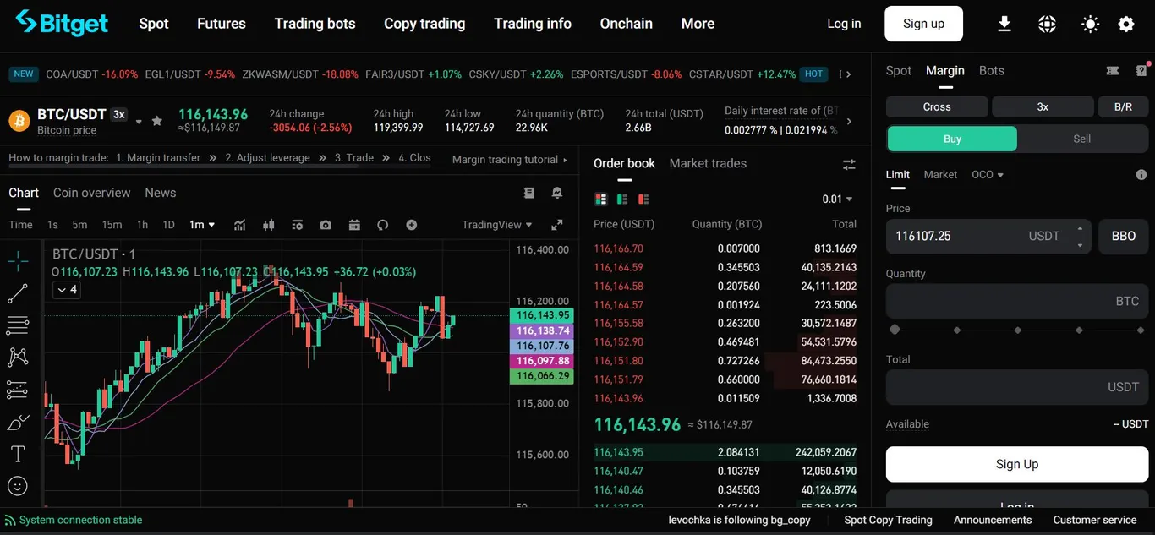Take a chart screenshot with camera icon
This screenshot has width=1155, height=535.
pos(326,225)
